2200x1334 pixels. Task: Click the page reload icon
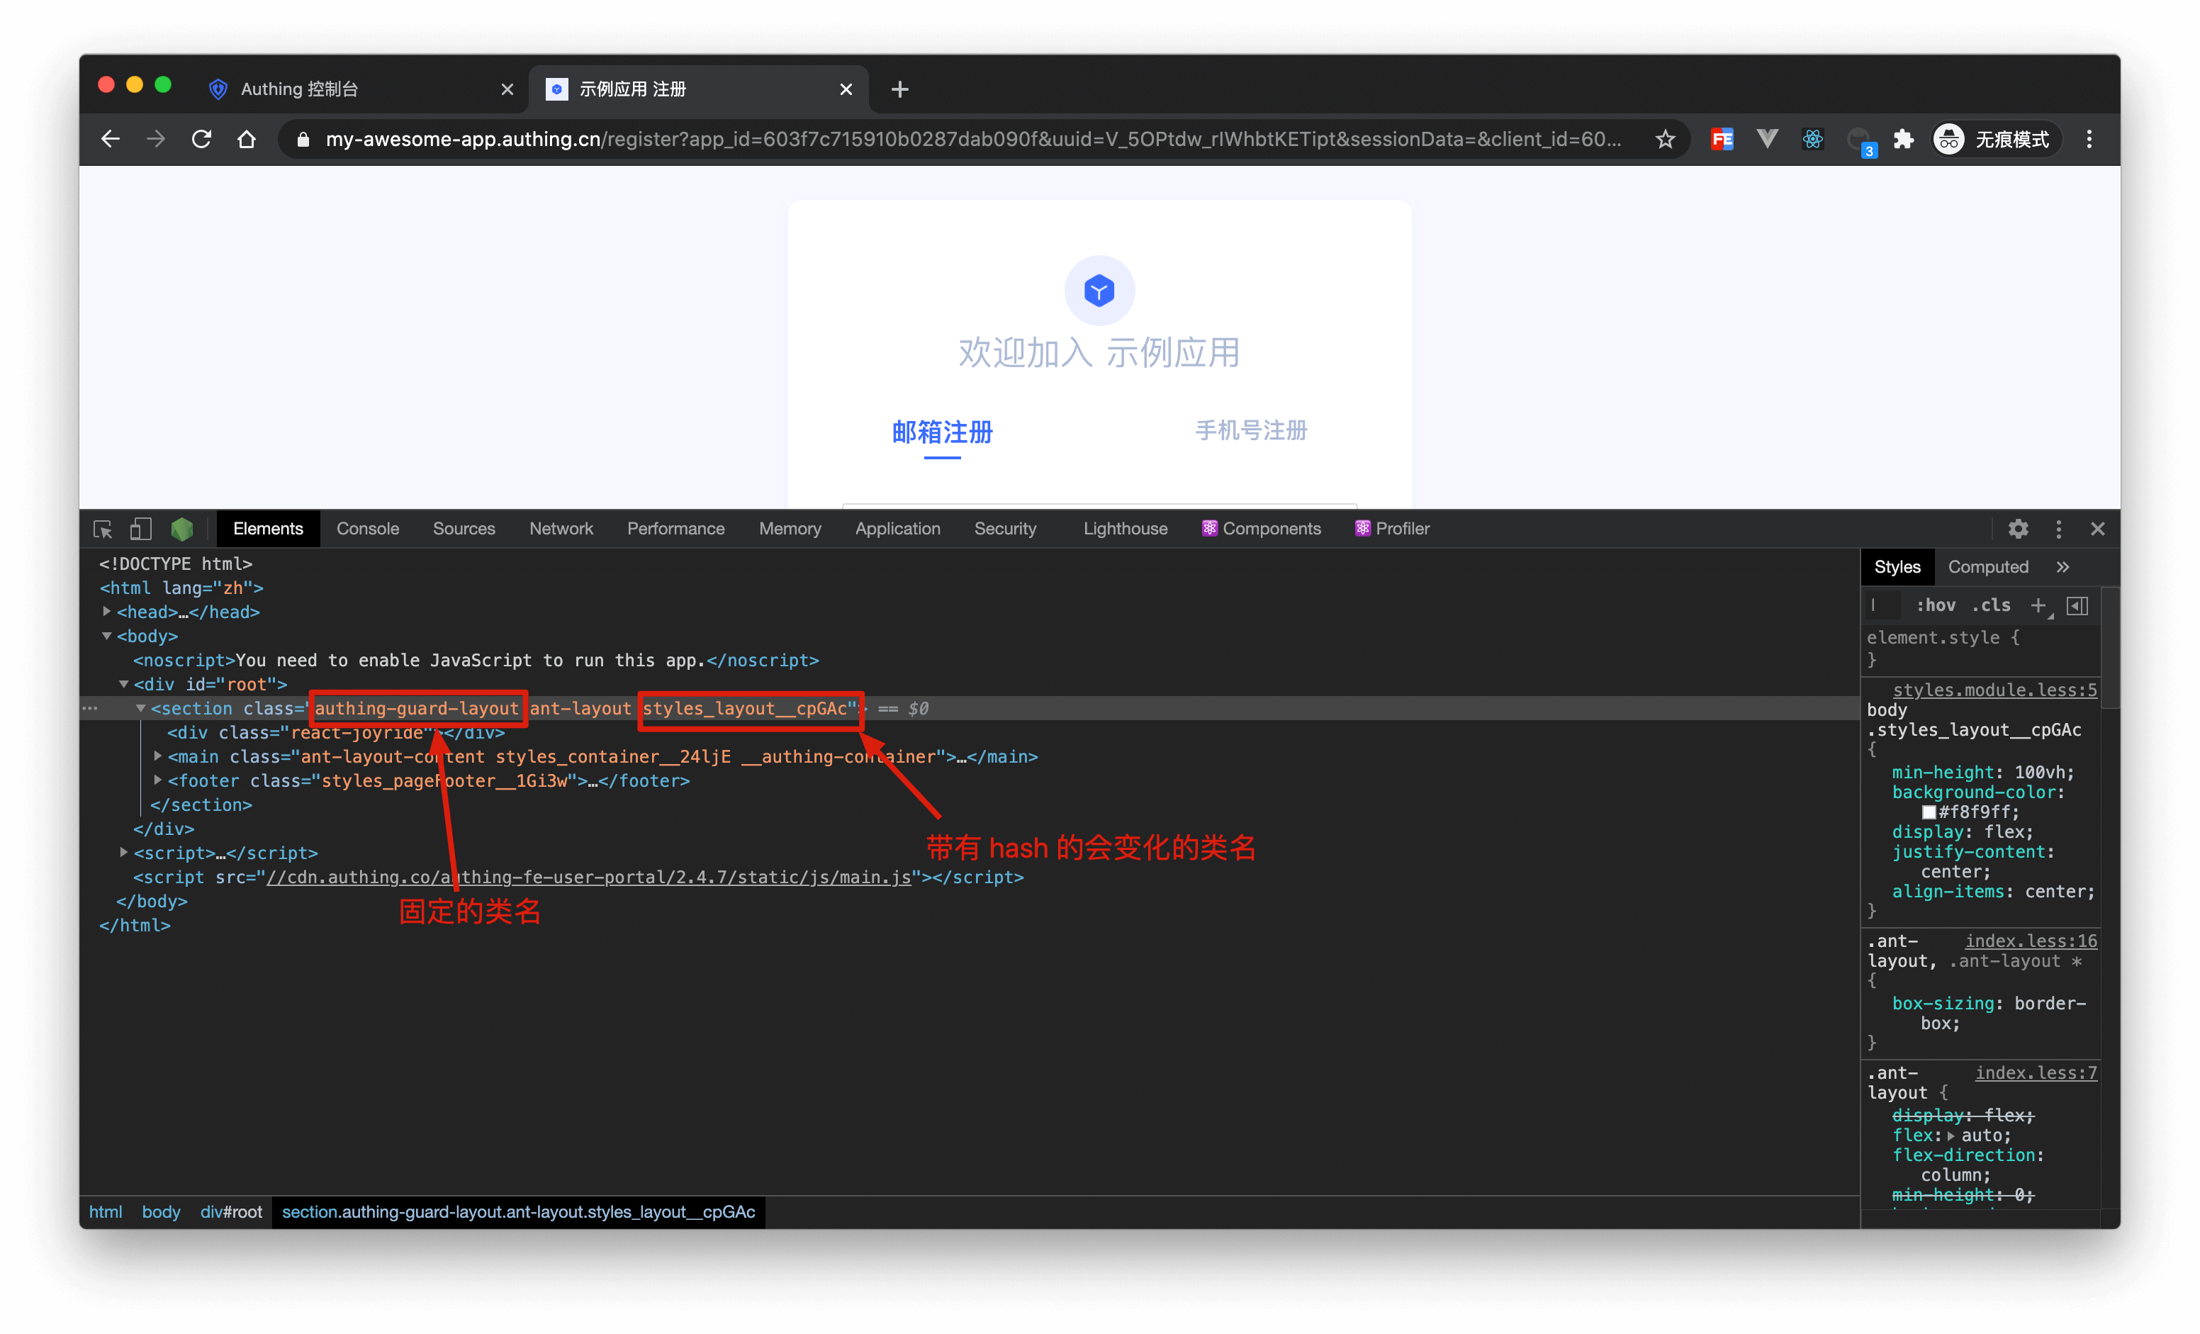point(202,140)
